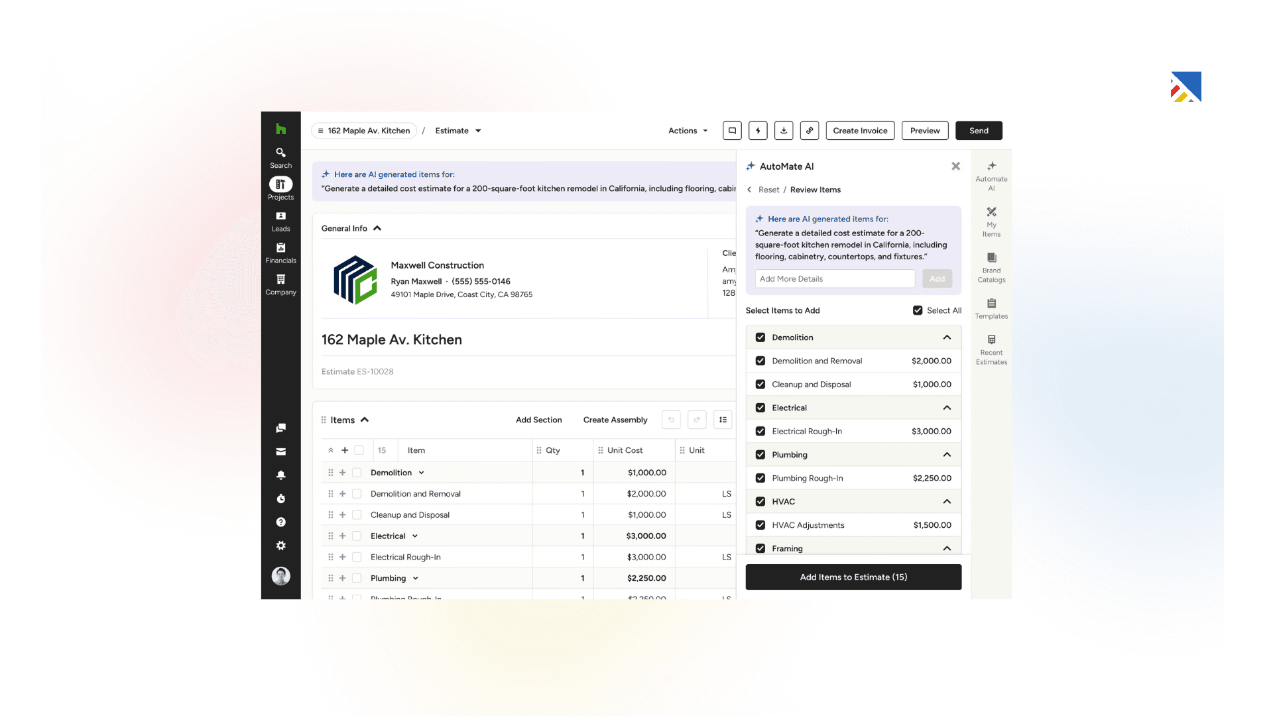
Task: Open the Estimate dropdown in the breadcrumb
Action: 457,131
